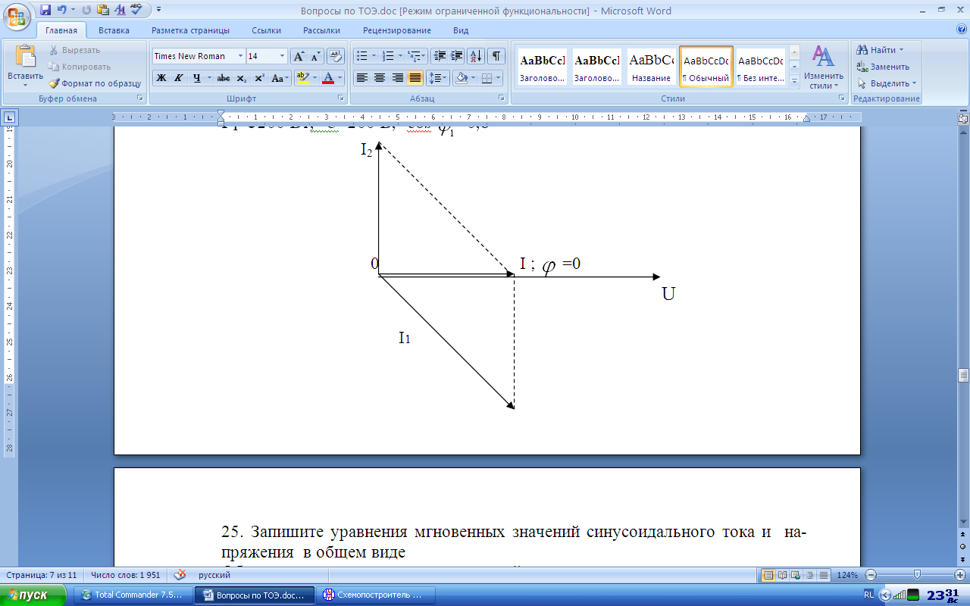The width and height of the screenshot is (970, 606).
Task: Open the Вставка tab
Action: coord(114,30)
